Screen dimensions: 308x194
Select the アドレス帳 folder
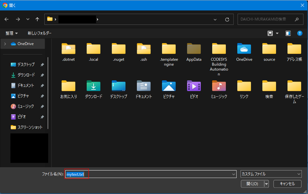pyautogui.click(x=294, y=52)
